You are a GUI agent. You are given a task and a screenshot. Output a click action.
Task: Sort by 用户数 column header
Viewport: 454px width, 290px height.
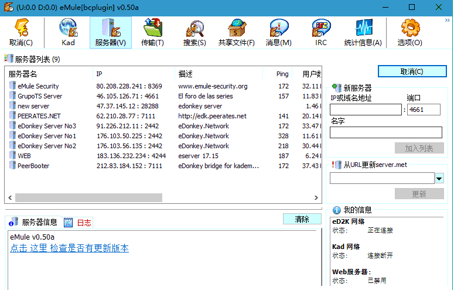pos(307,74)
